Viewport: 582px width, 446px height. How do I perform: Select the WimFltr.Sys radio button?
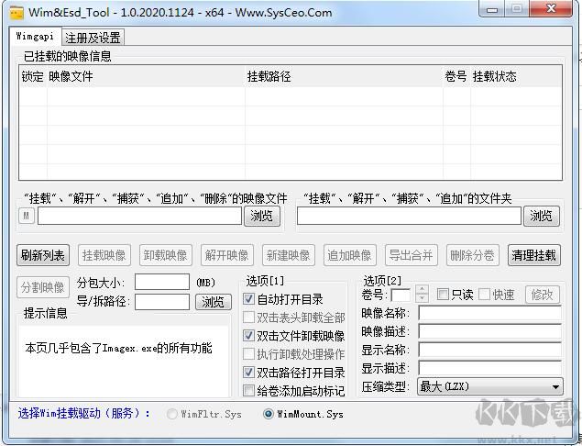[x=172, y=414]
